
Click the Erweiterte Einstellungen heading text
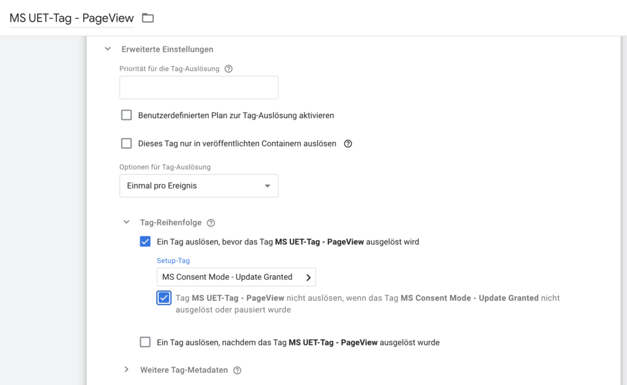point(167,49)
